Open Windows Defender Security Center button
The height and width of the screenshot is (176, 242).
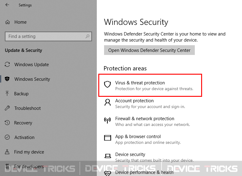tap(149, 50)
